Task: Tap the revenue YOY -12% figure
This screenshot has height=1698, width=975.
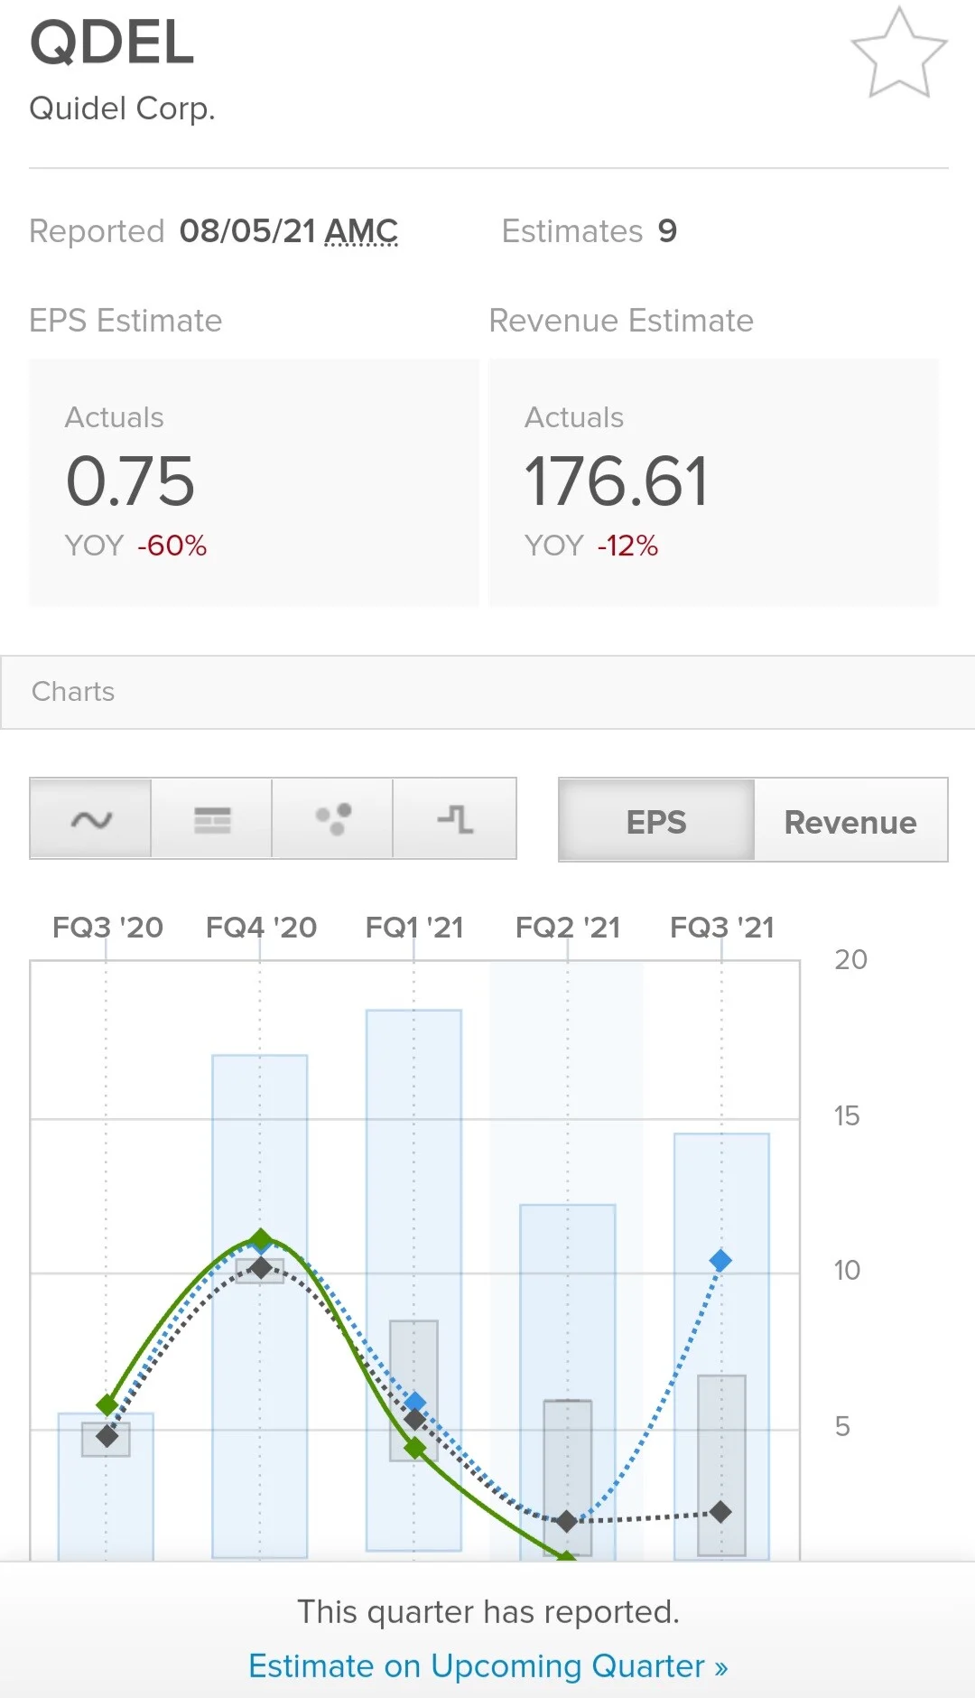Action: (627, 546)
